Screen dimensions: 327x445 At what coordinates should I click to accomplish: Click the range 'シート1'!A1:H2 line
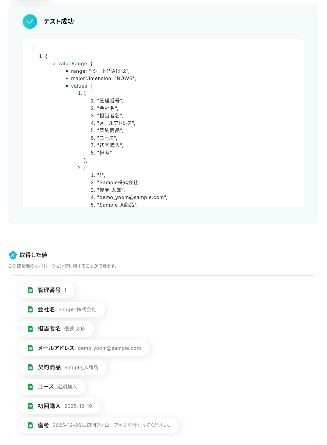point(100,71)
